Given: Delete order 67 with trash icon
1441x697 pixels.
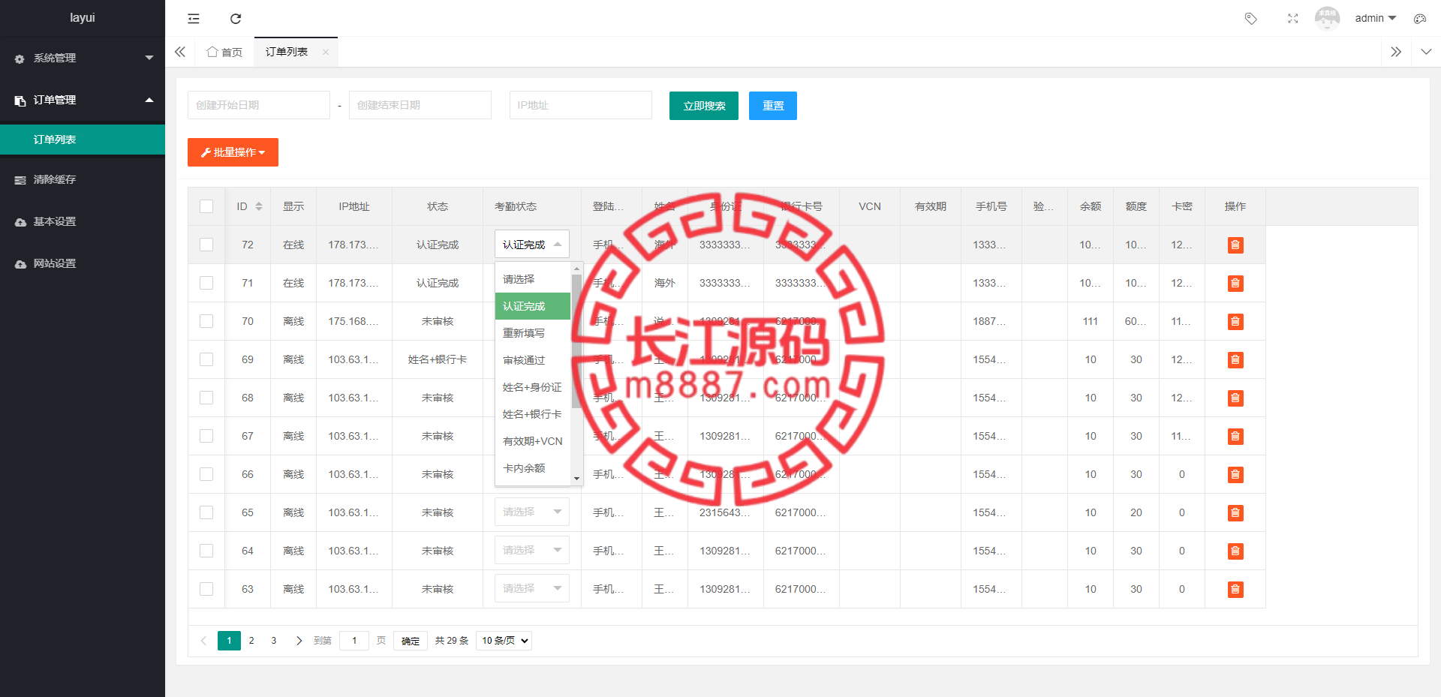Looking at the screenshot, I should point(1235,437).
